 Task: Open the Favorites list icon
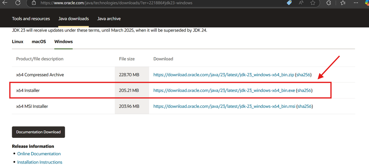pyautogui.click(x=343, y=3)
